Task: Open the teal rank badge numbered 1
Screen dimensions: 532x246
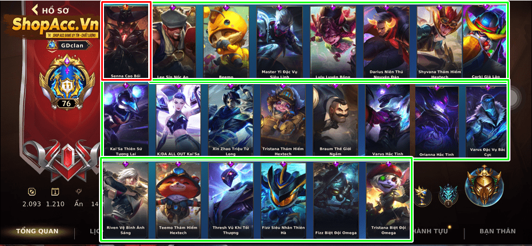Action: click(448, 196)
